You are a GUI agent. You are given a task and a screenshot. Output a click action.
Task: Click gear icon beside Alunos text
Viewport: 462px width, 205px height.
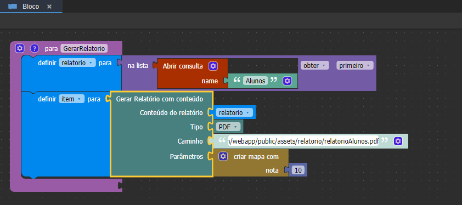pos(288,81)
